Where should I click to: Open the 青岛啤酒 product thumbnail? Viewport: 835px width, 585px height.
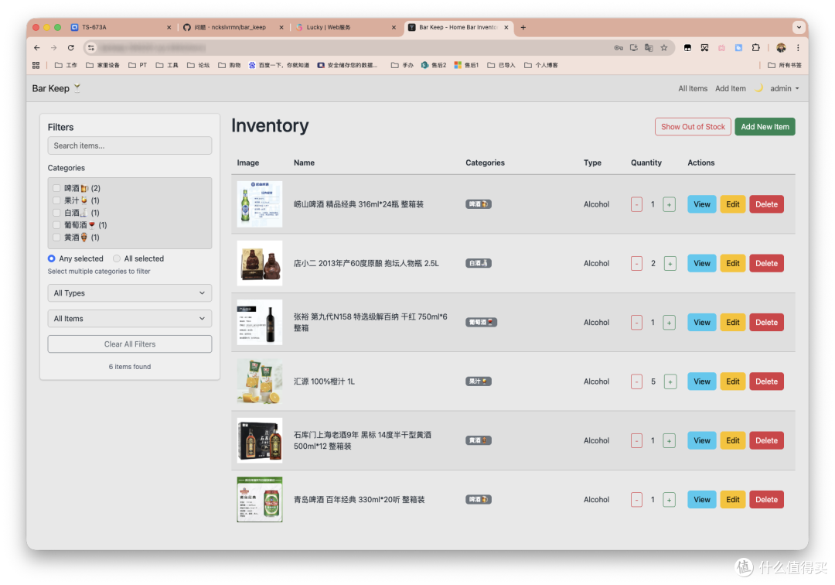[x=260, y=499]
